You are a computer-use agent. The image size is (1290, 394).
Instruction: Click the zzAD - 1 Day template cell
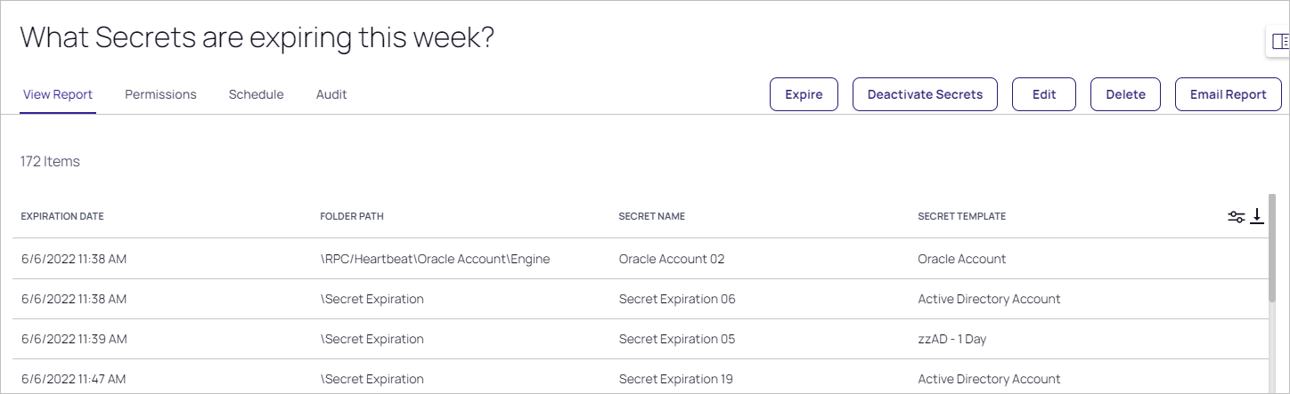pyautogui.click(x=951, y=339)
